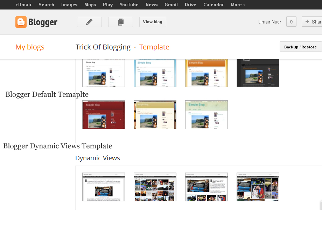Click the pencil new post icon
The width and height of the screenshot is (329, 228).
click(89, 22)
